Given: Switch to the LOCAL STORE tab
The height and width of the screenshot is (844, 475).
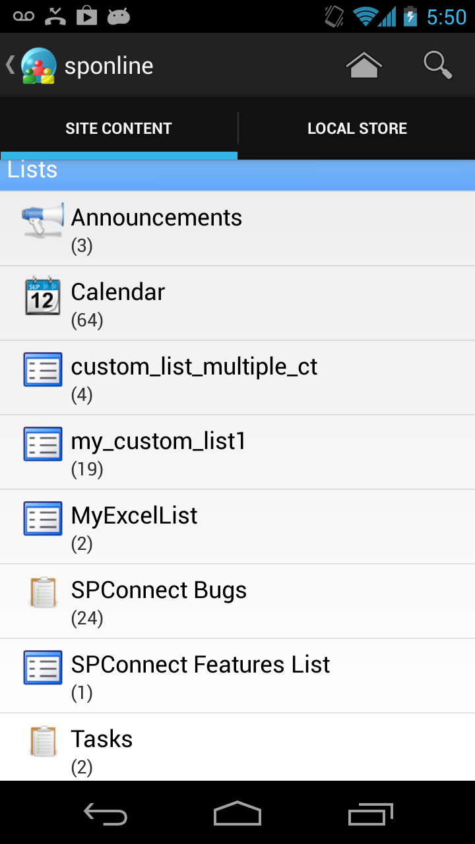Looking at the screenshot, I should click(357, 129).
